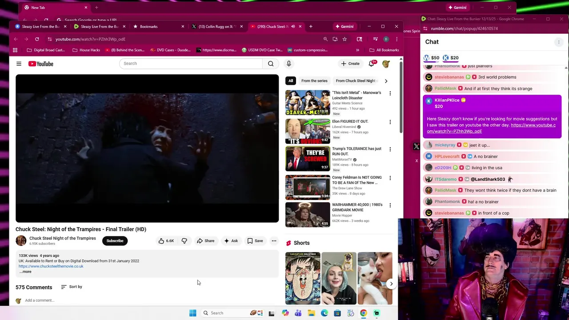Share the trailer video
The image size is (569, 320).
pyautogui.click(x=206, y=241)
